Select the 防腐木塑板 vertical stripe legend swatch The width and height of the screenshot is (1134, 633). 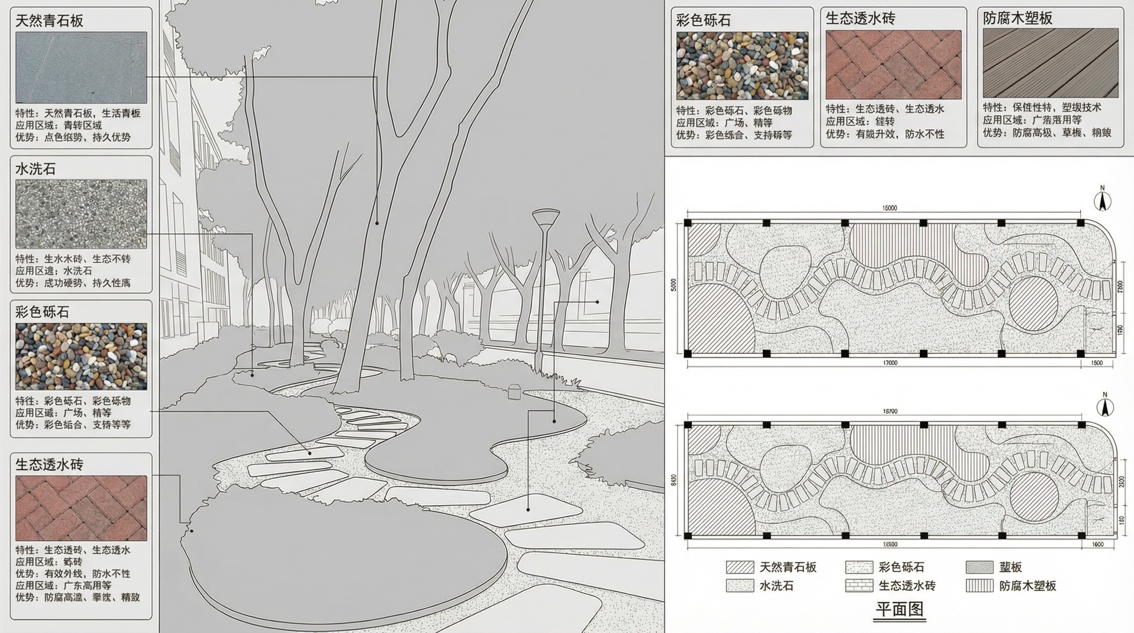tap(980, 586)
